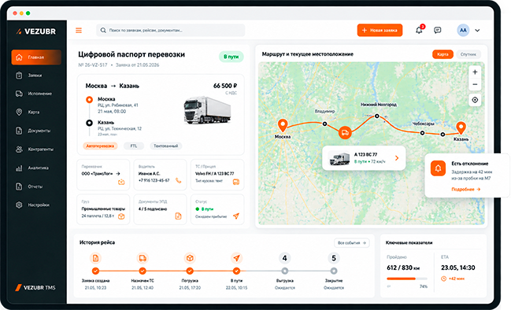The image size is (511, 310).
Task: Click the carrier card orange icon
Action: coord(121,182)
